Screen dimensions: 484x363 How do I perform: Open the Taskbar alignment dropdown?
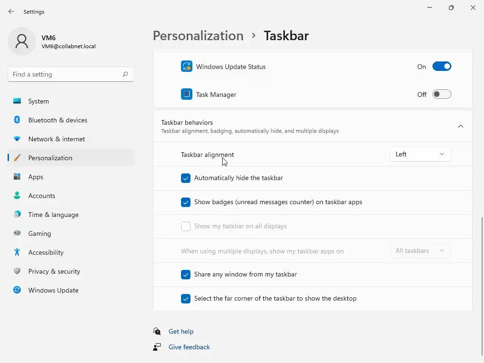coord(420,154)
